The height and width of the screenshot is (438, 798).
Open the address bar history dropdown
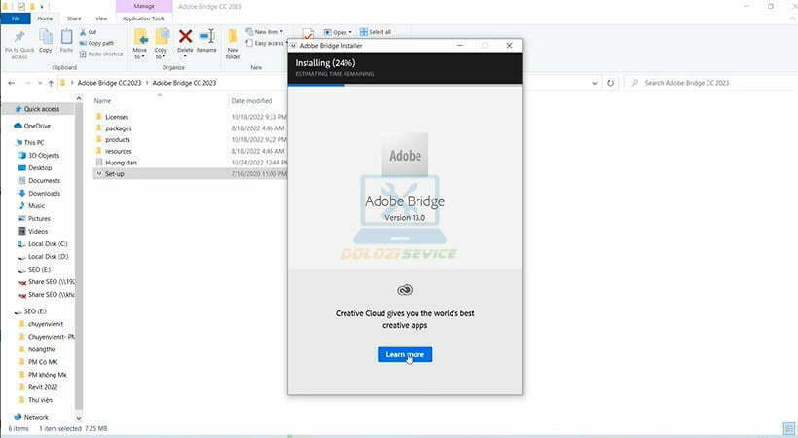coord(595,83)
